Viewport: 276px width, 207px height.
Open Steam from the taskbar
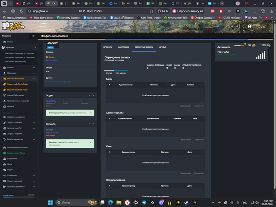[186, 203]
